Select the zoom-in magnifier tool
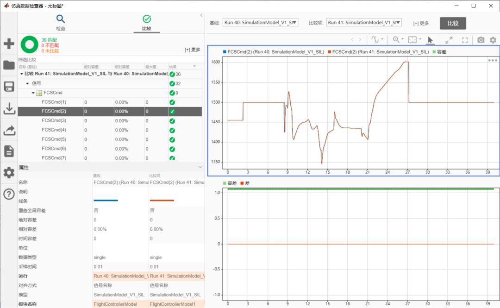Image resolution: width=500 pixels, height=308 pixels. click(396, 39)
